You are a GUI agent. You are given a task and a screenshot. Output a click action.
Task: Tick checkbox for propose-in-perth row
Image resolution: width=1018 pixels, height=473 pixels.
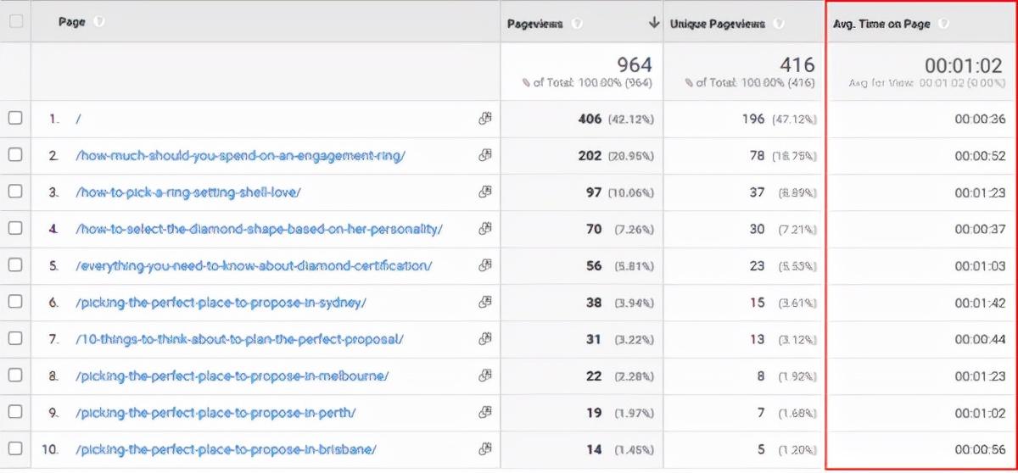15,412
